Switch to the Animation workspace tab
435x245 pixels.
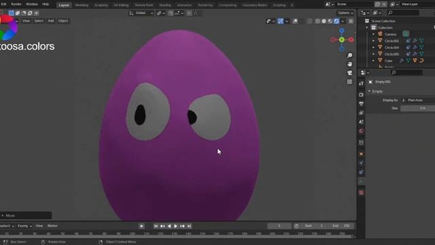[x=184, y=5]
